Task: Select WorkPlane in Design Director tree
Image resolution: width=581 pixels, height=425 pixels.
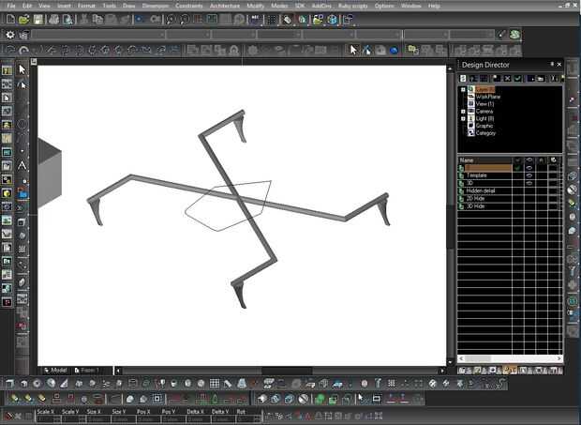Action: pos(487,97)
